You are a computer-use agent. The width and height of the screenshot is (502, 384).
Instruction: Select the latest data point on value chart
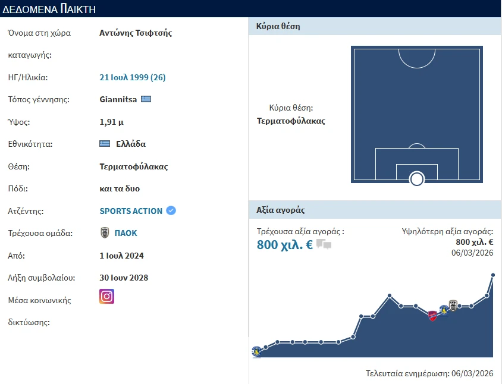(x=492, y=275)
